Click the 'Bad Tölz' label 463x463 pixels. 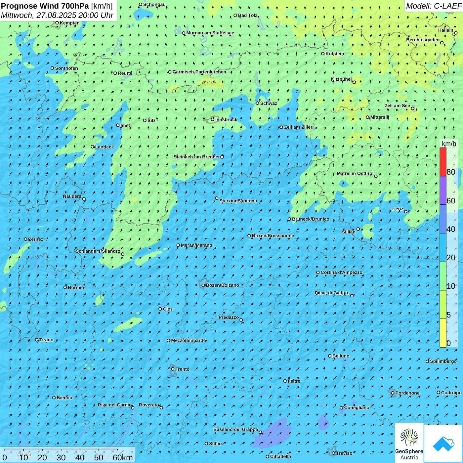pos(248,15)
